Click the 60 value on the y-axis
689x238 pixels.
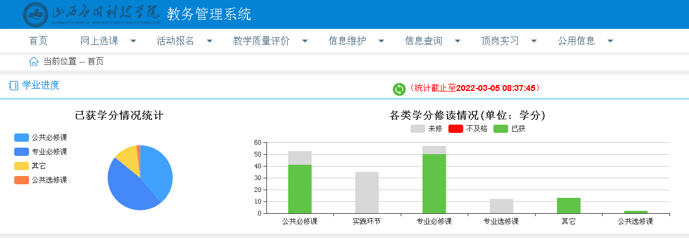pos(258,142)
